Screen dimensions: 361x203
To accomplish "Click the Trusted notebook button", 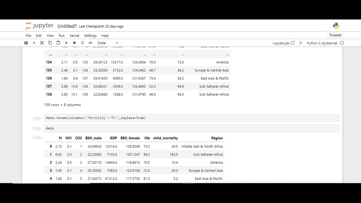I will [335, 35].
